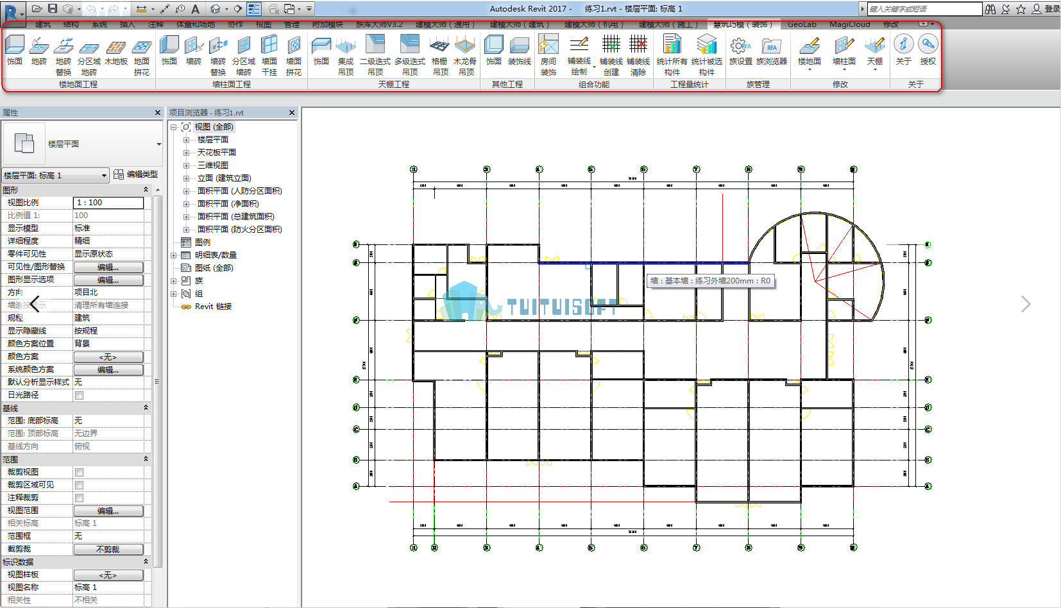Click 编辑 button for 图形显示选项
Screen dimensions: 1061x608
(108, 280)
